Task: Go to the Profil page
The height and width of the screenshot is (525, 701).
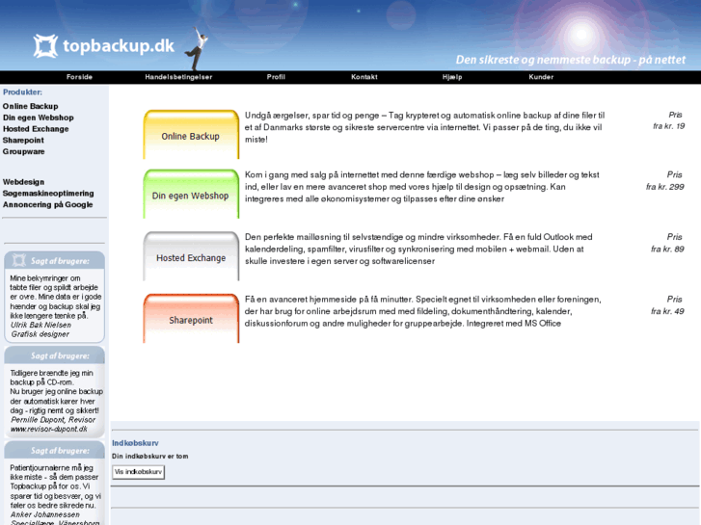Action: (276, 77)
